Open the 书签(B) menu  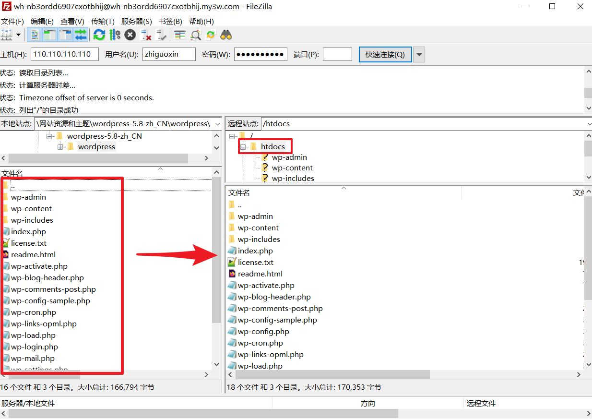(x=170, y=22)
